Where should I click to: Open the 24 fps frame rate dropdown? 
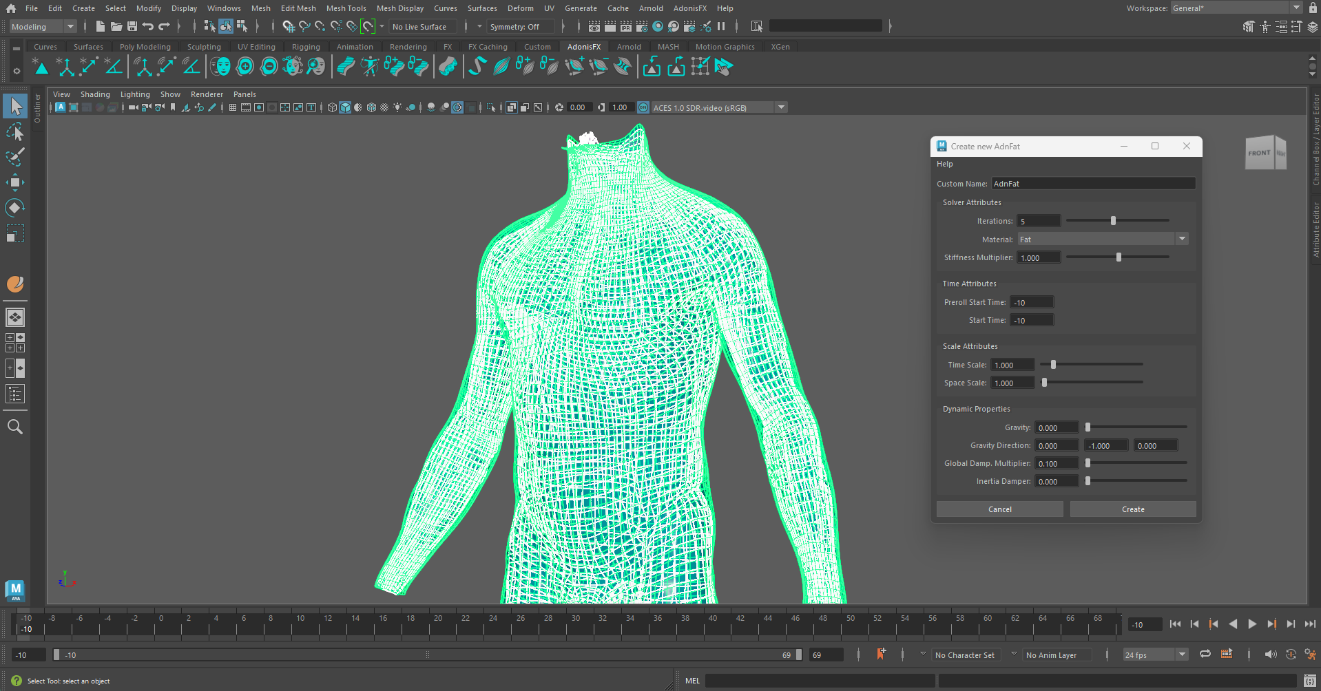click(1156, 655)
